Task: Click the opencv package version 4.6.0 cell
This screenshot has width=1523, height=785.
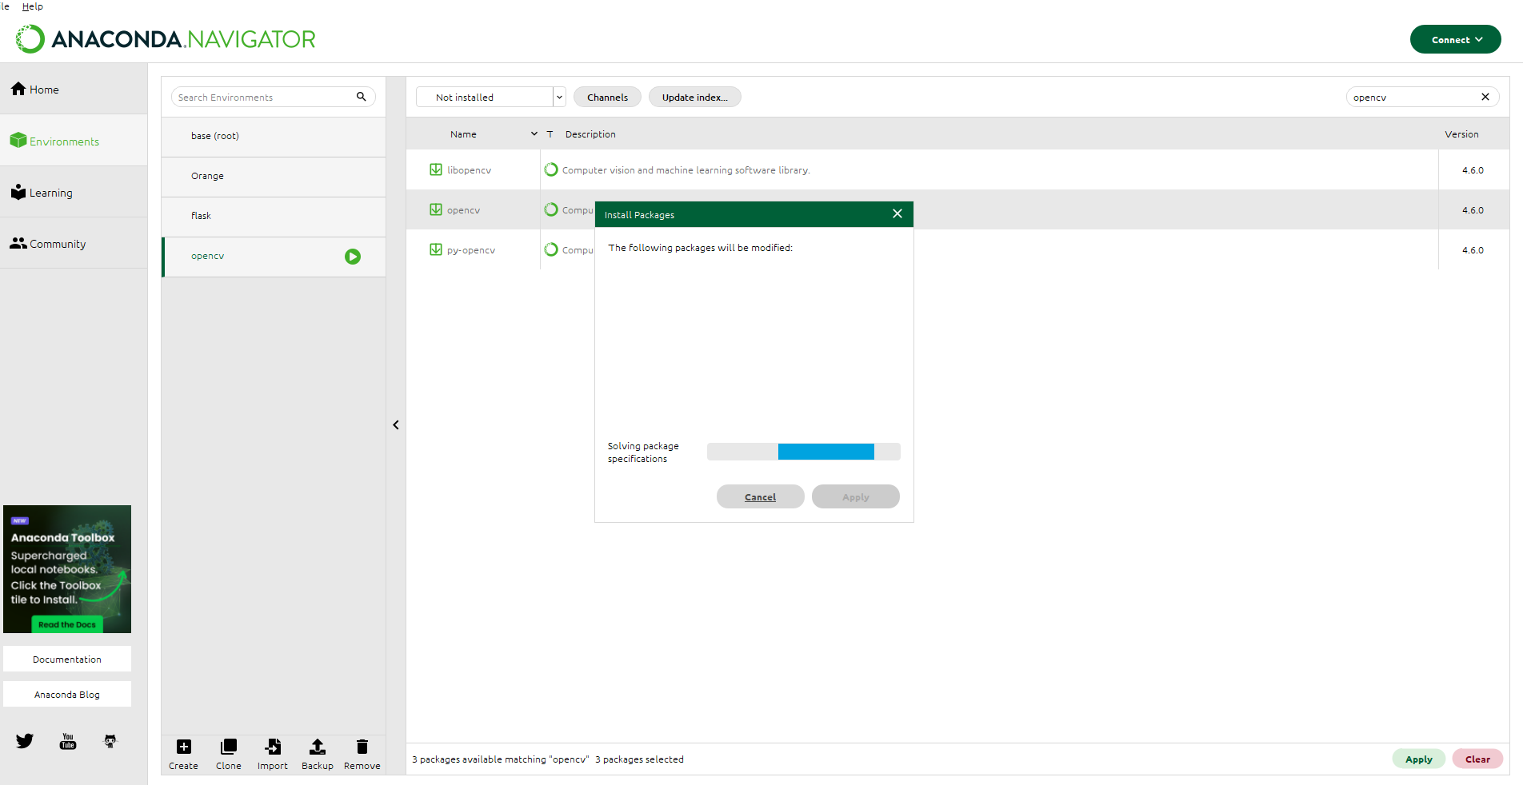Action: click(1473, 210)
